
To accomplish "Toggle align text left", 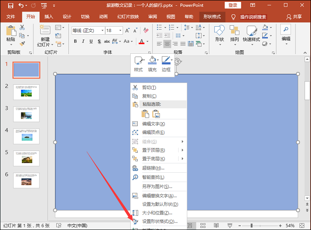I will (159, 44).
